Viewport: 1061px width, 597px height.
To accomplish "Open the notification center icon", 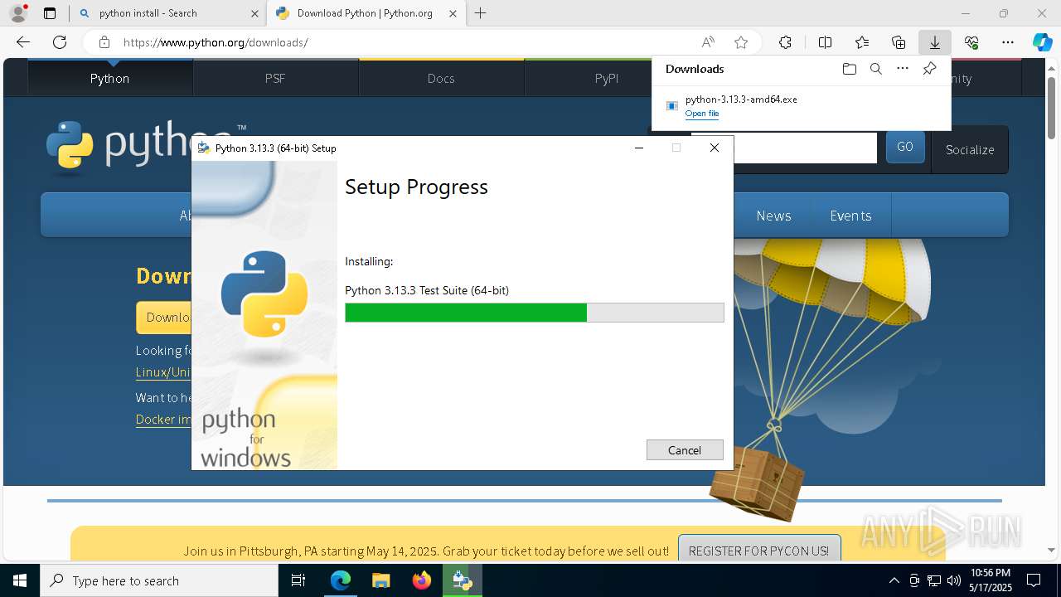I will tap(1034, 580).
